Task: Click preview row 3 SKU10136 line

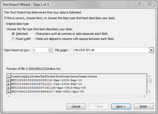Action: [x=46, y=84]
